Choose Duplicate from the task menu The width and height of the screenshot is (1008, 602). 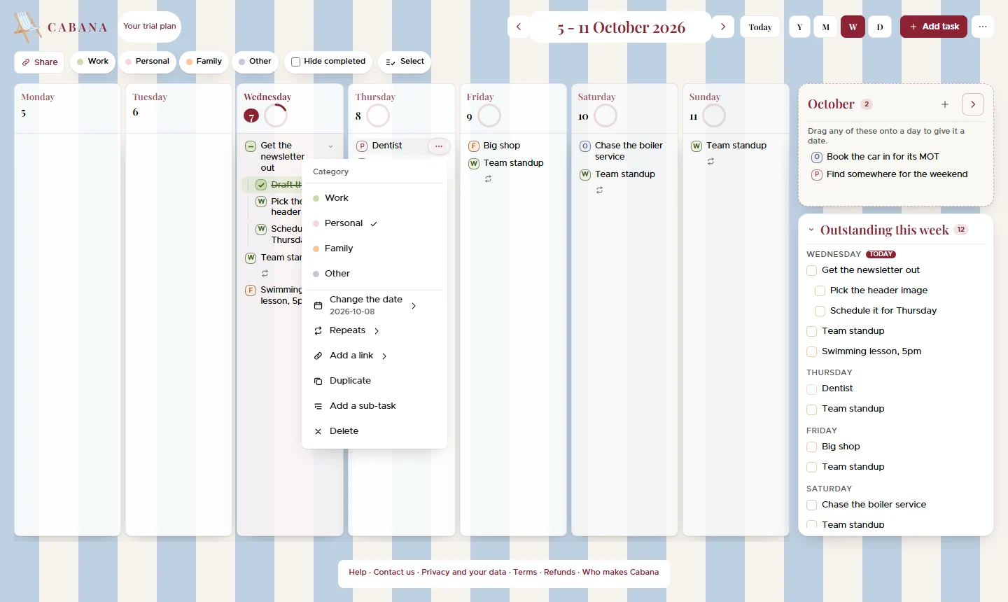(374, 381)
